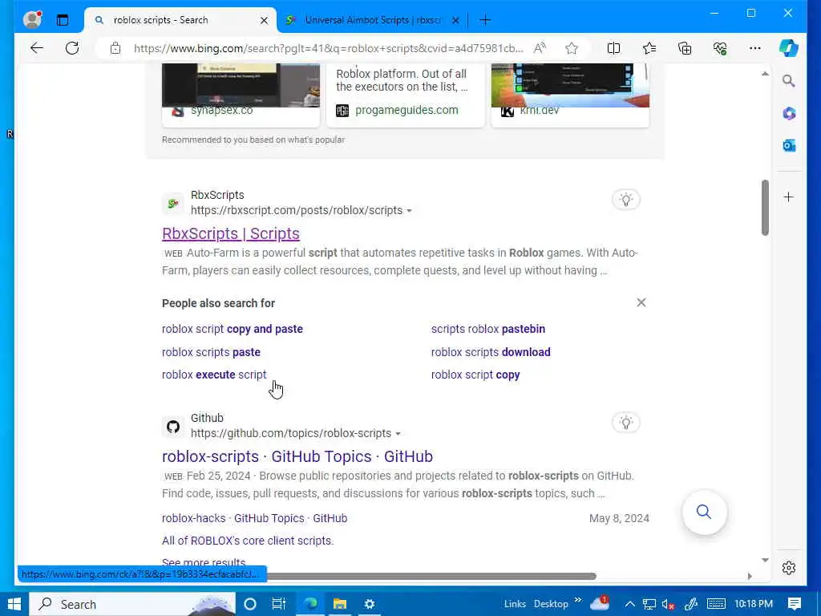Search scripts roblox pastebin suggestion

pos(488,329)
